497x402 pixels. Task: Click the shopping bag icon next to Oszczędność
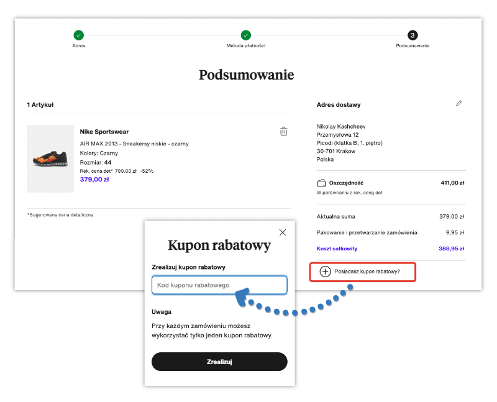pos(320,183)
